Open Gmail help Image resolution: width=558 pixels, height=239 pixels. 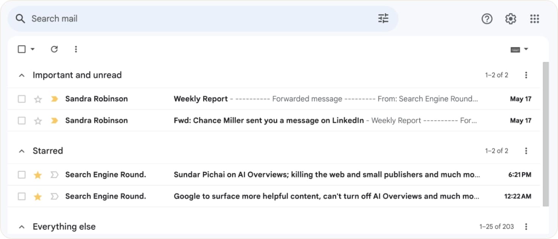(487, 19)
